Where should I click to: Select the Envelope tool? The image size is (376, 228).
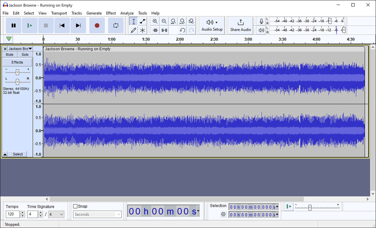(x=142, y=21)
